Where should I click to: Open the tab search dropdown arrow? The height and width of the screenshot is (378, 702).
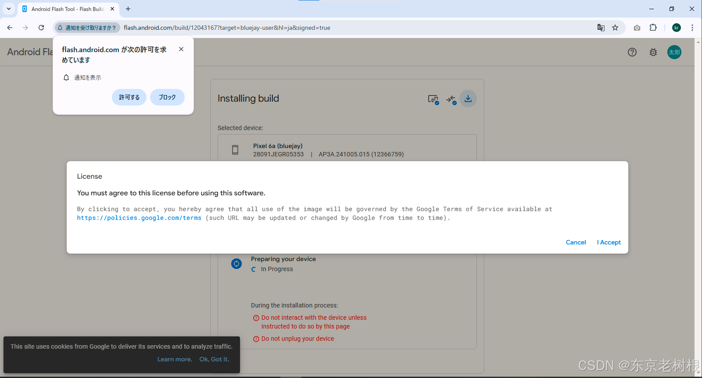8,9
